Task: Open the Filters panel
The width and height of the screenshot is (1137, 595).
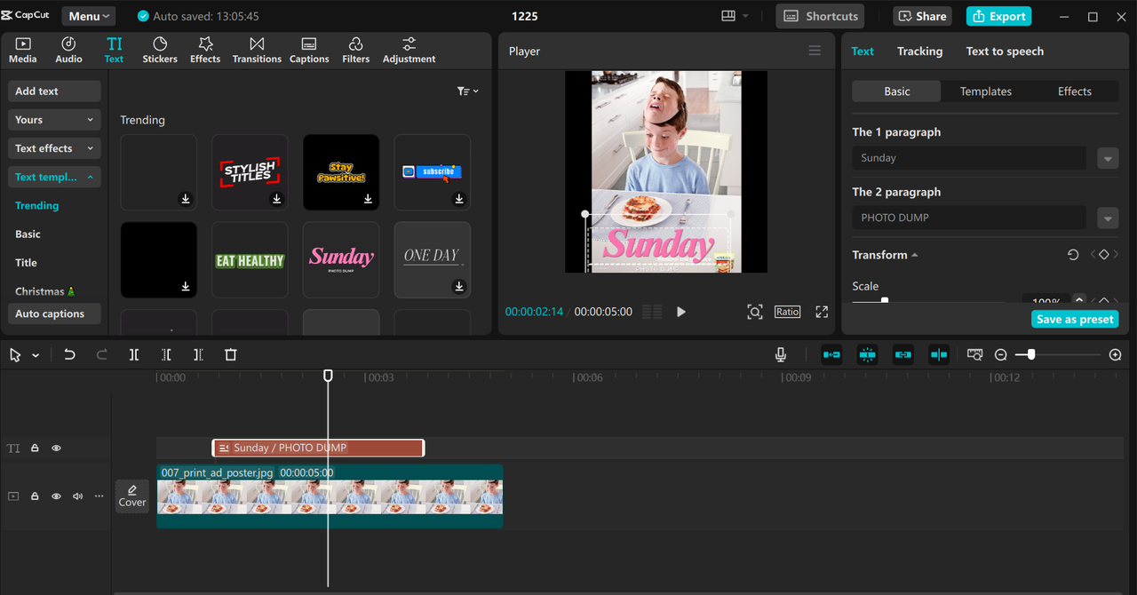Action: tap(355, 50)
